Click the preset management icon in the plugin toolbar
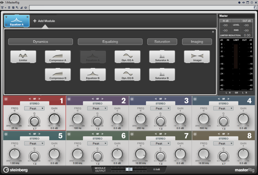This screenshot has width=258, height=175. pos(2,8)
